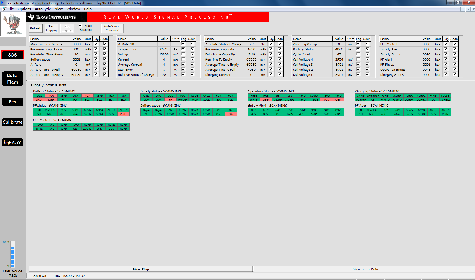
Task: Click the Device:800,Ver:1.02 status text
Action: point(70,276)
